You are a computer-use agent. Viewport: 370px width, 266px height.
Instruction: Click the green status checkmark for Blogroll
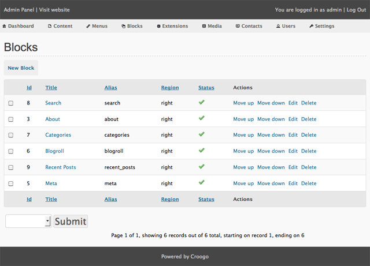coord(202,151)
